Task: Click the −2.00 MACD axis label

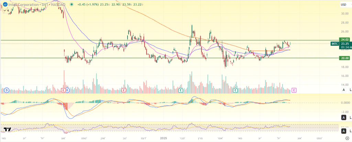Action: click(x=345, y=112)
